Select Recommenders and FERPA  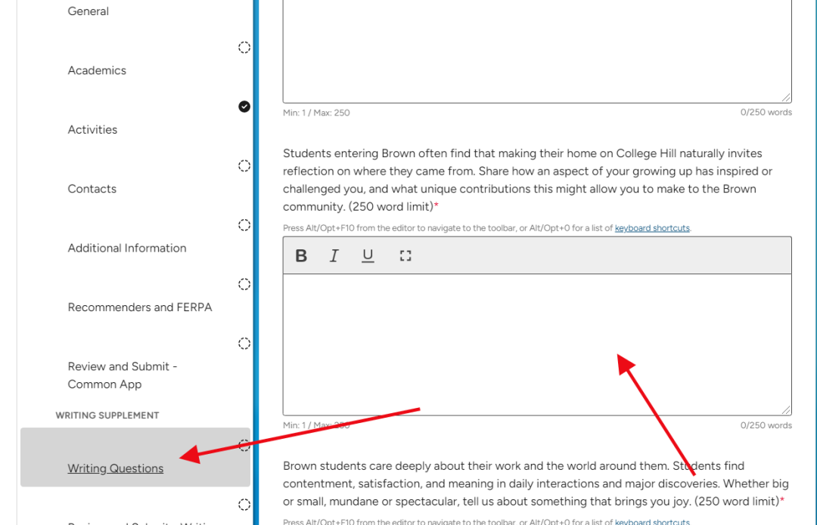coord(140,307)
